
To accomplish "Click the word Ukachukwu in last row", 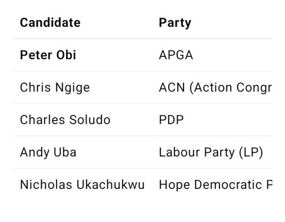I will coord(111,184).
